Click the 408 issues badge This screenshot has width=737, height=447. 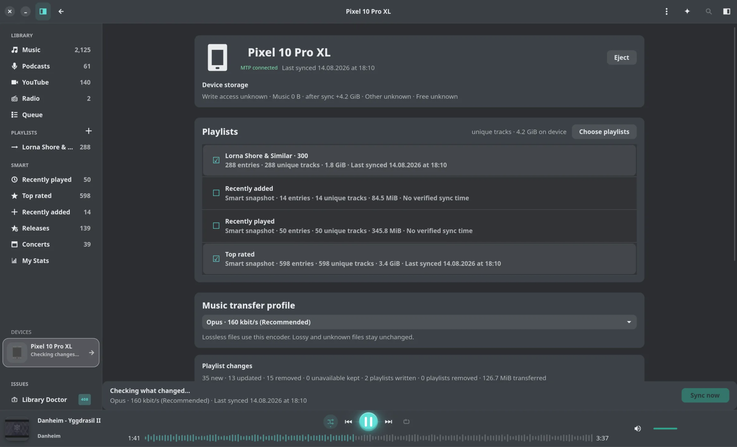click(84, 399)
